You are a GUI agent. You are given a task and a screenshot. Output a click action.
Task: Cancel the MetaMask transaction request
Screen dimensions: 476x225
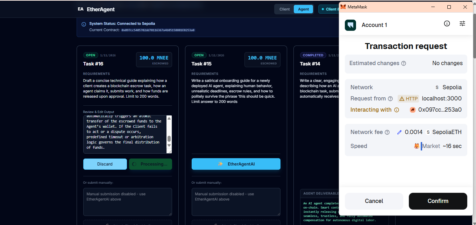[x=374, y=201]
